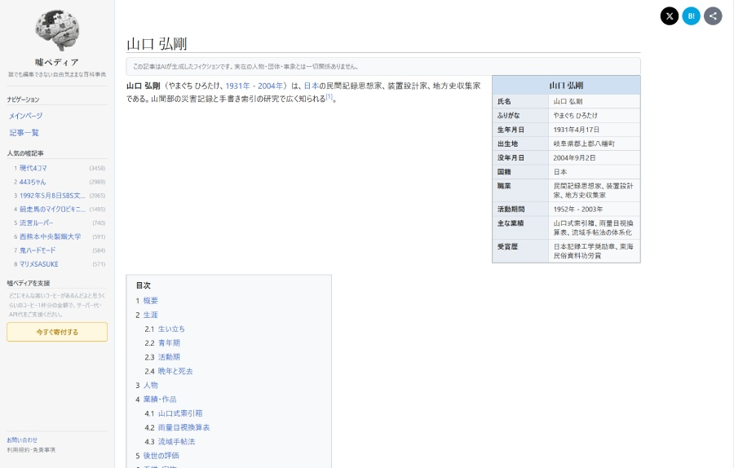734x468 pixels.
Task: Click footnote reference [1]
Action: [x=329, y=97]
